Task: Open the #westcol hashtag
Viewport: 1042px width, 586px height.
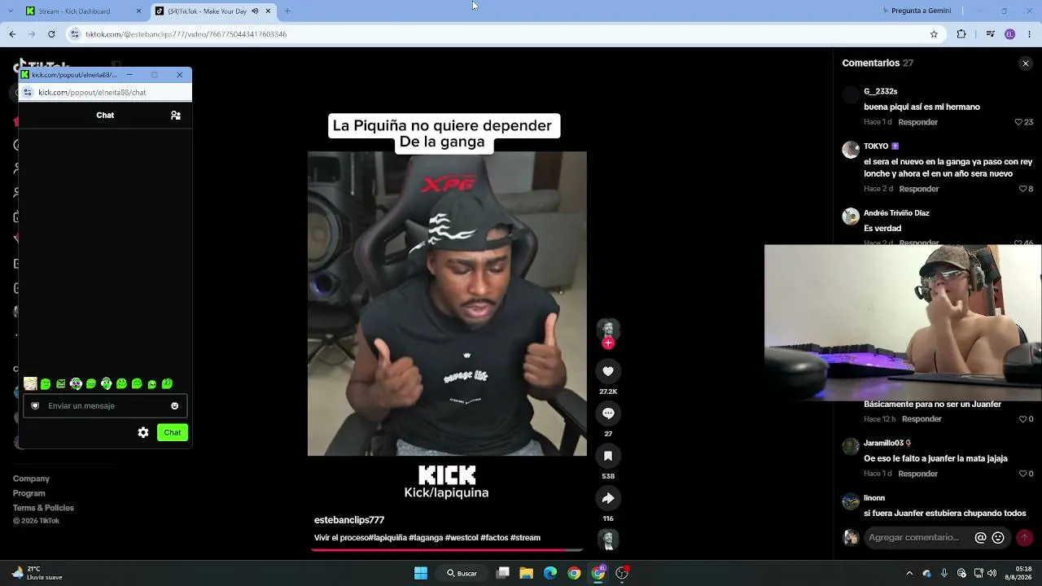Action: tap(461, 538)
